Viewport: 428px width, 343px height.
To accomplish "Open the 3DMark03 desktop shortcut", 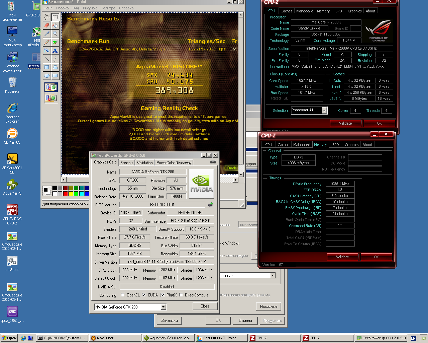I will (12, 136).
